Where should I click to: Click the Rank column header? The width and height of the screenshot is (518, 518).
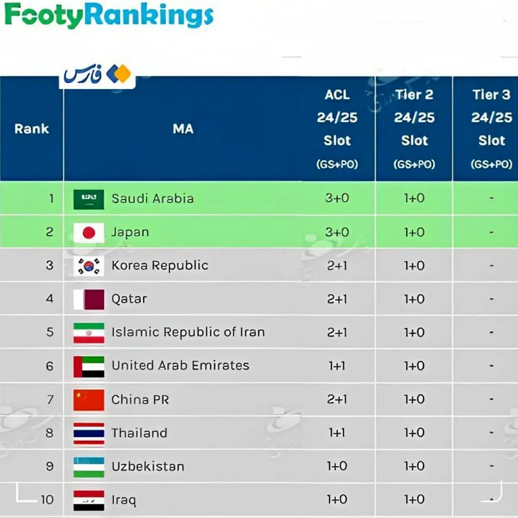32,129
